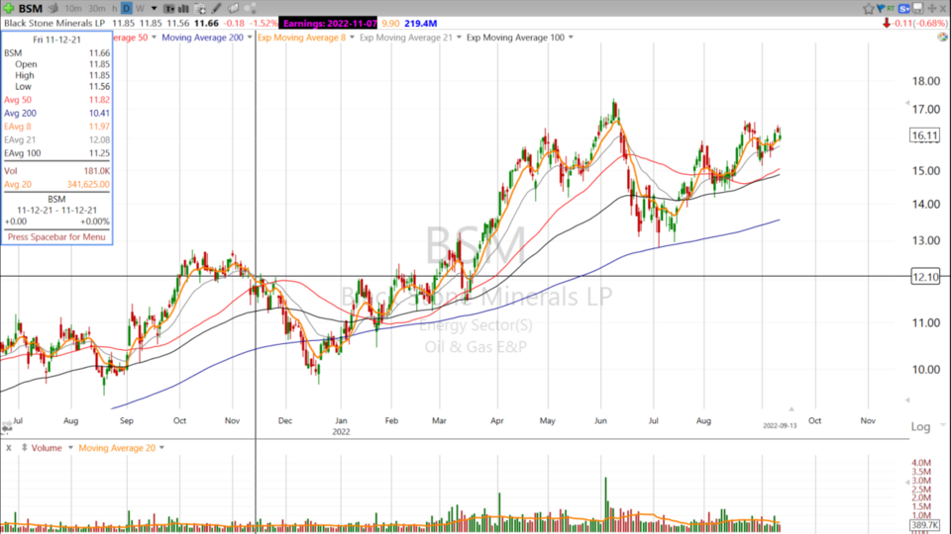Select the daily 'D' time frame
The image size is (951, 534).
[126, 9]
